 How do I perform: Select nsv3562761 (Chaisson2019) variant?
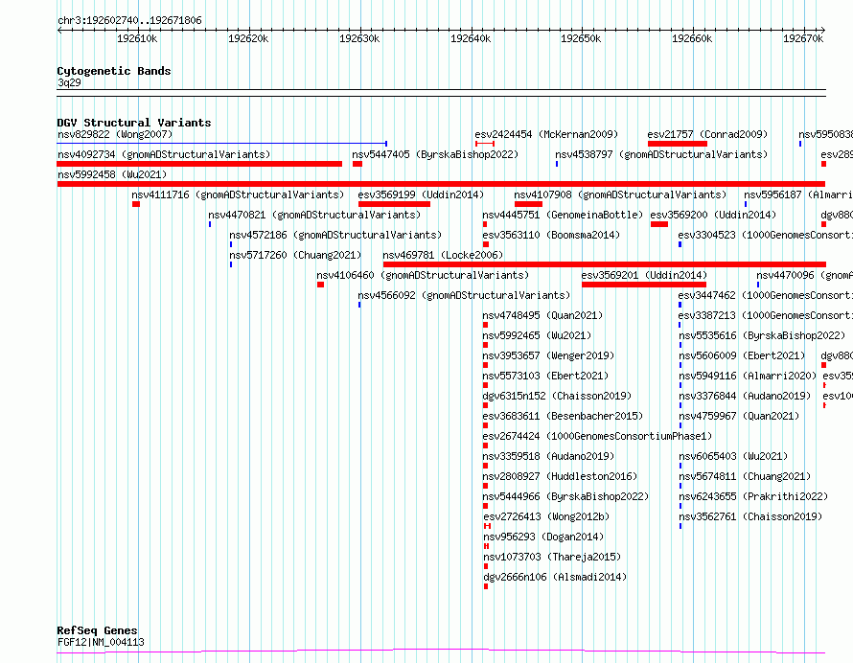click(x=750, y=516)
